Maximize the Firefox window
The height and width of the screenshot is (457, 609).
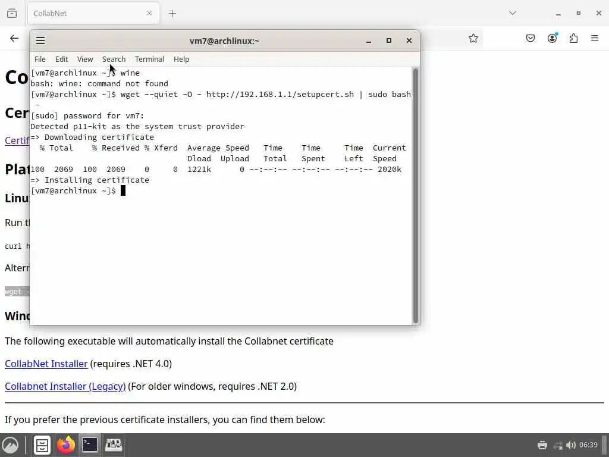578,13
